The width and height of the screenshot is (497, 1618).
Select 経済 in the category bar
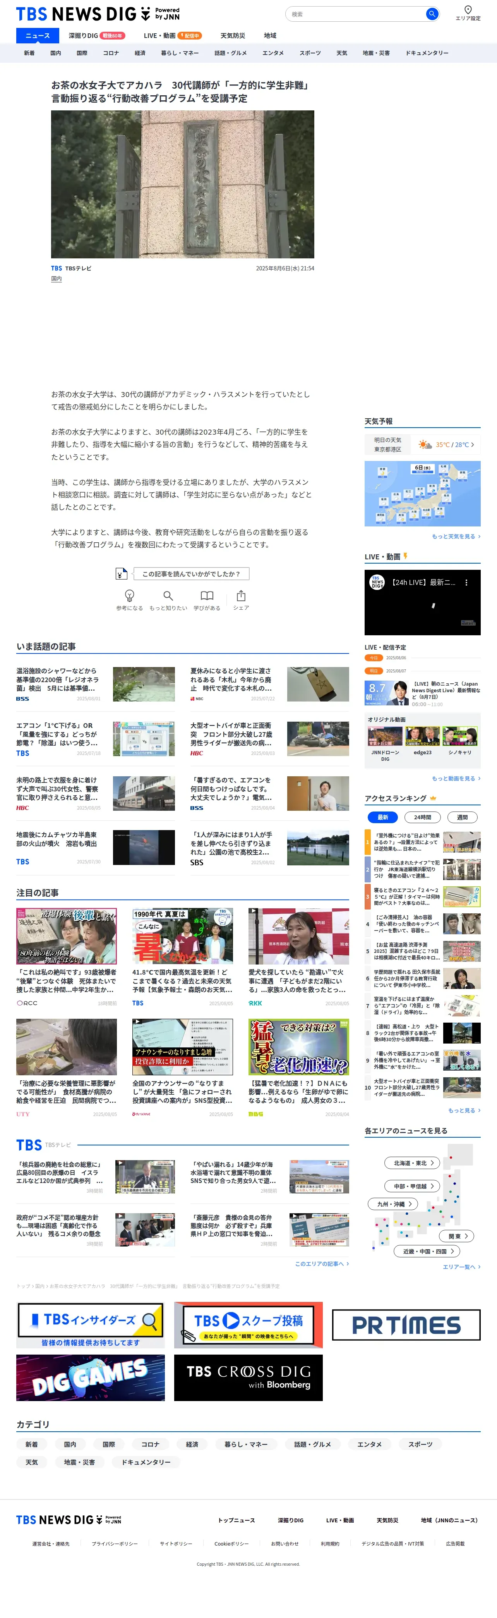pyautogui.click(x=140, y=53)
